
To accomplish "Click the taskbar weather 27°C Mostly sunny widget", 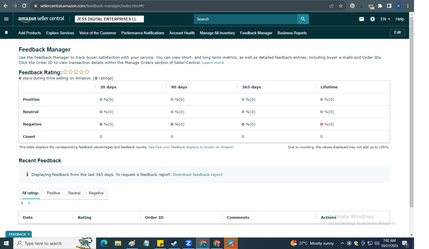I will pos(312,243).
